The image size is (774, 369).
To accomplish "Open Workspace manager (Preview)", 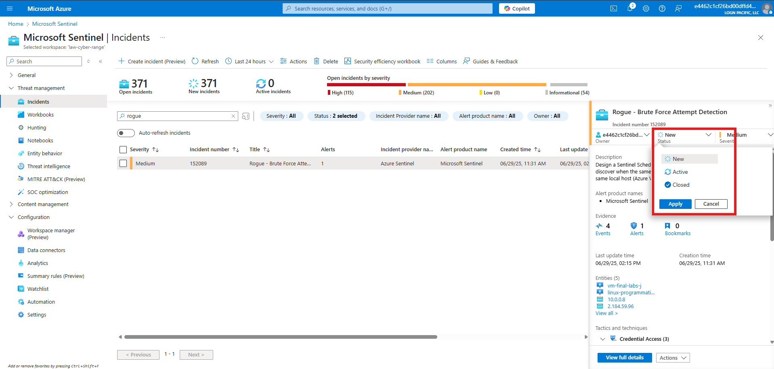I will pos(51,234).
